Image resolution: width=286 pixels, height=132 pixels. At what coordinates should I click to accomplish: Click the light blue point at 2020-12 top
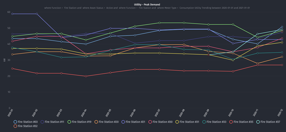[282, 27]
